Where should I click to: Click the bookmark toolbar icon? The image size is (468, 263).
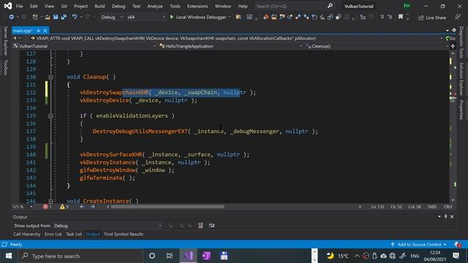pos(401,18)
